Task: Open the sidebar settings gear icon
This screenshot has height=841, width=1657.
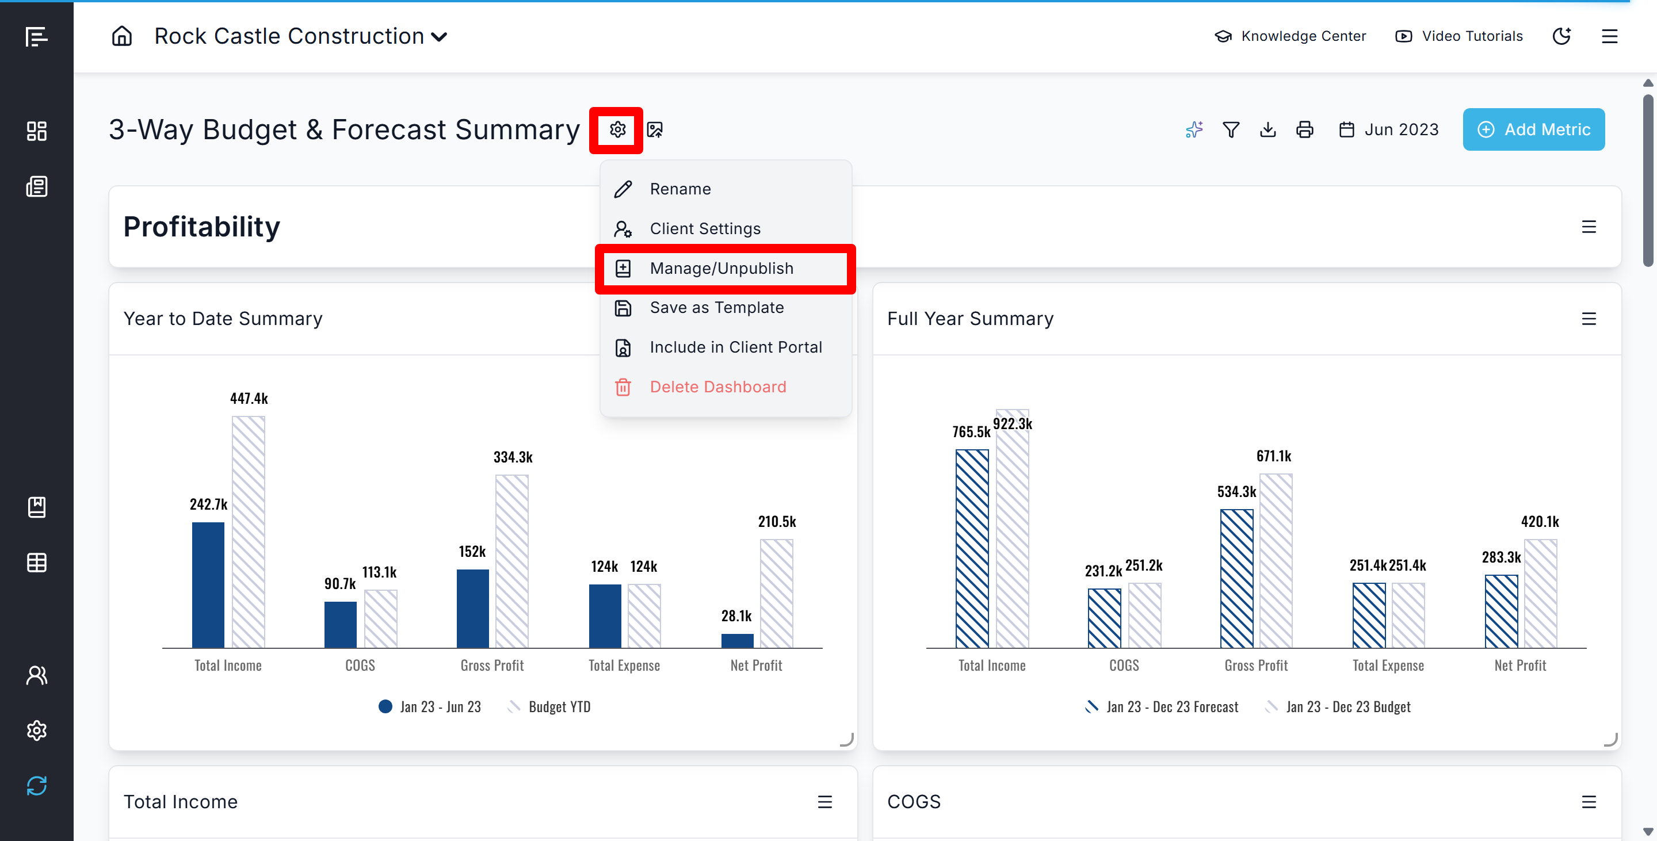Action: point(37,730)
